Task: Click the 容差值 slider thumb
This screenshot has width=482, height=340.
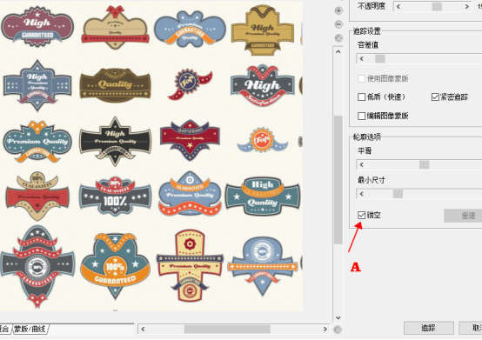Action: tap(380, 58)
